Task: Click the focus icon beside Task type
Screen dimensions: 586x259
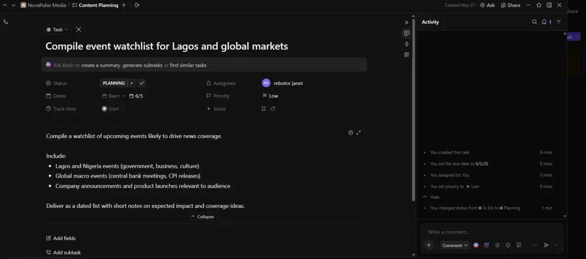Action: coord(79,30)
